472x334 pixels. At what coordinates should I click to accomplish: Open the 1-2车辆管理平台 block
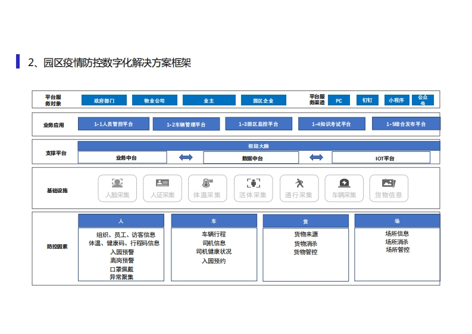[186, 124]
